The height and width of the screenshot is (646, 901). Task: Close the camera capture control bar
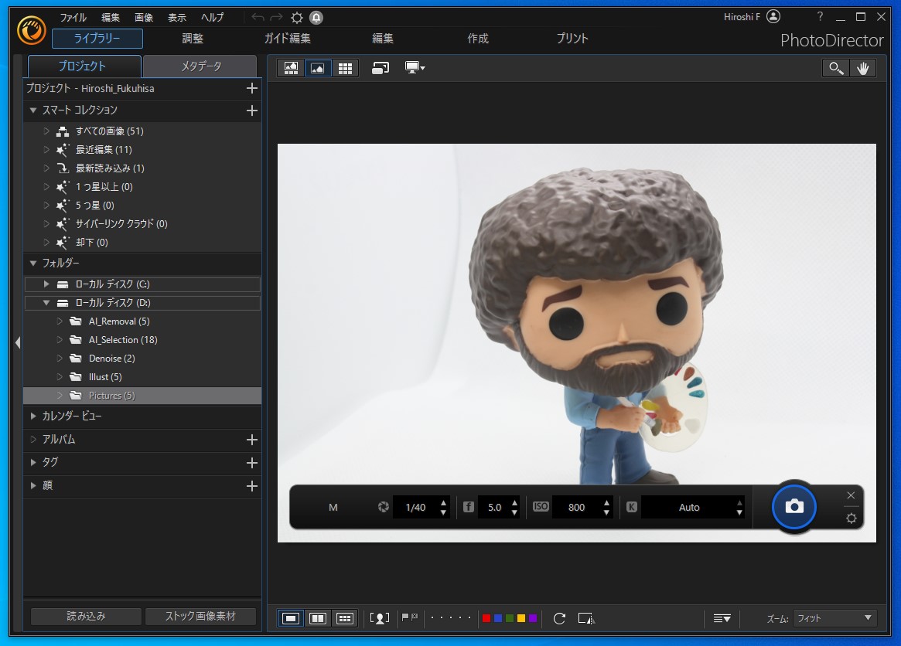851,495
